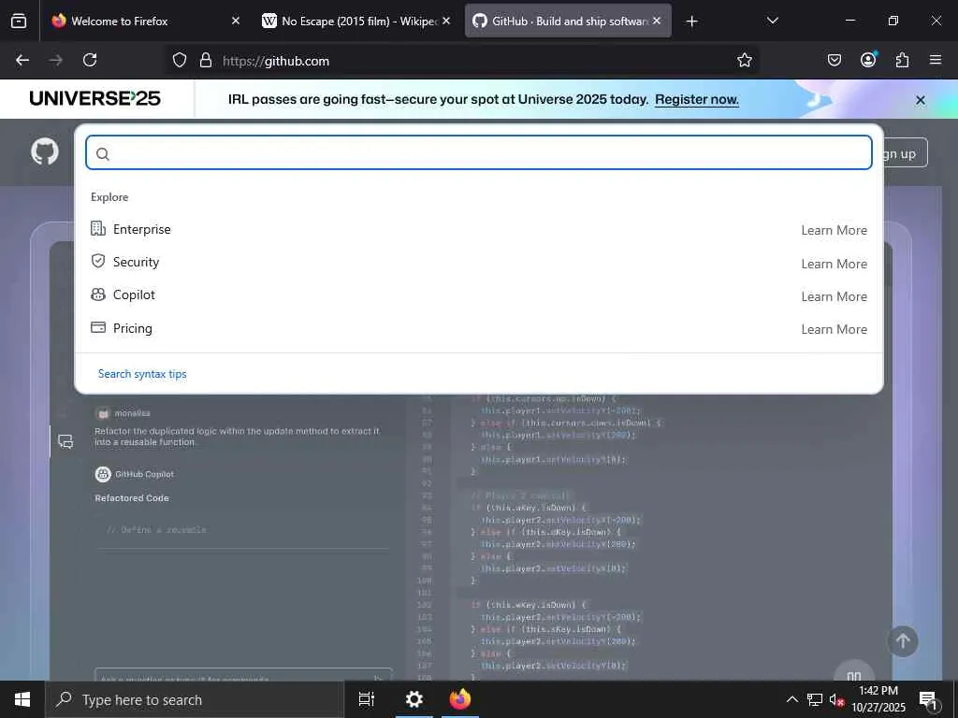Select Security in Explore list
This screenshot has height=718, width=958.
point(479,262)
